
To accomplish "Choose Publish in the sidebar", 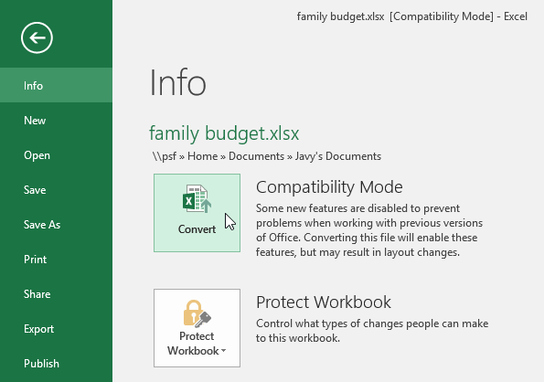I will 56,364.
